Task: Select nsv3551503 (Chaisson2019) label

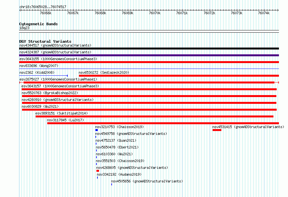Action: [x=120, y=161]
